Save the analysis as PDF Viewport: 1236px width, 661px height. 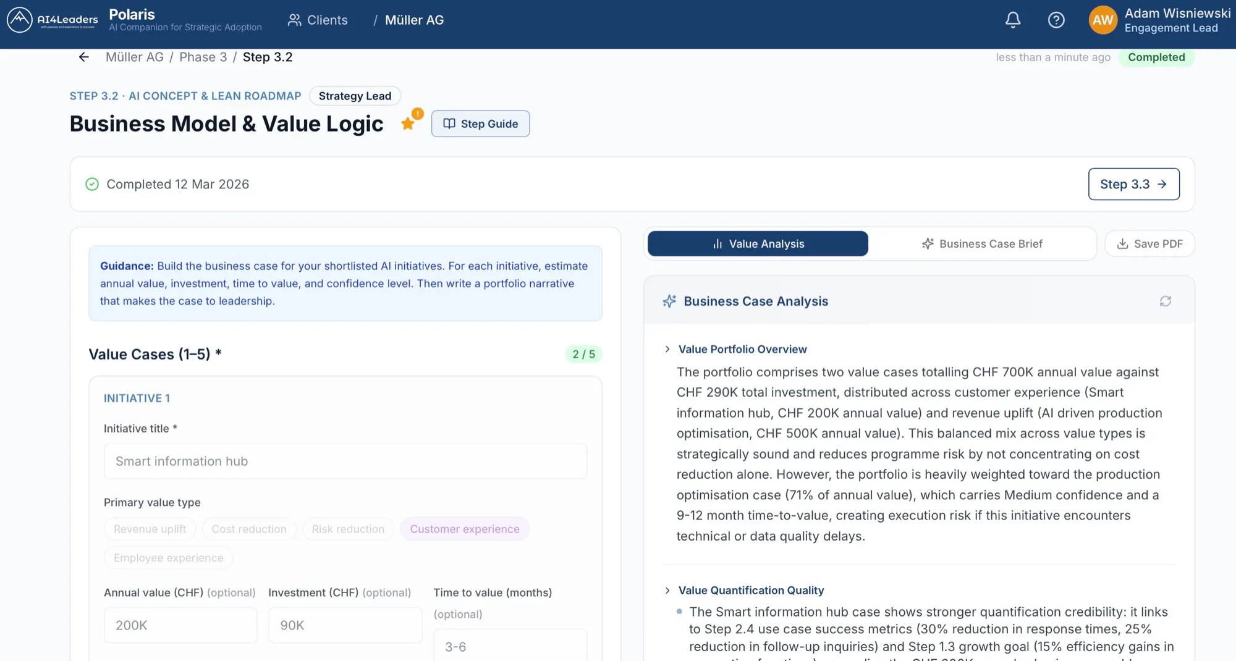pos(1149,243)
